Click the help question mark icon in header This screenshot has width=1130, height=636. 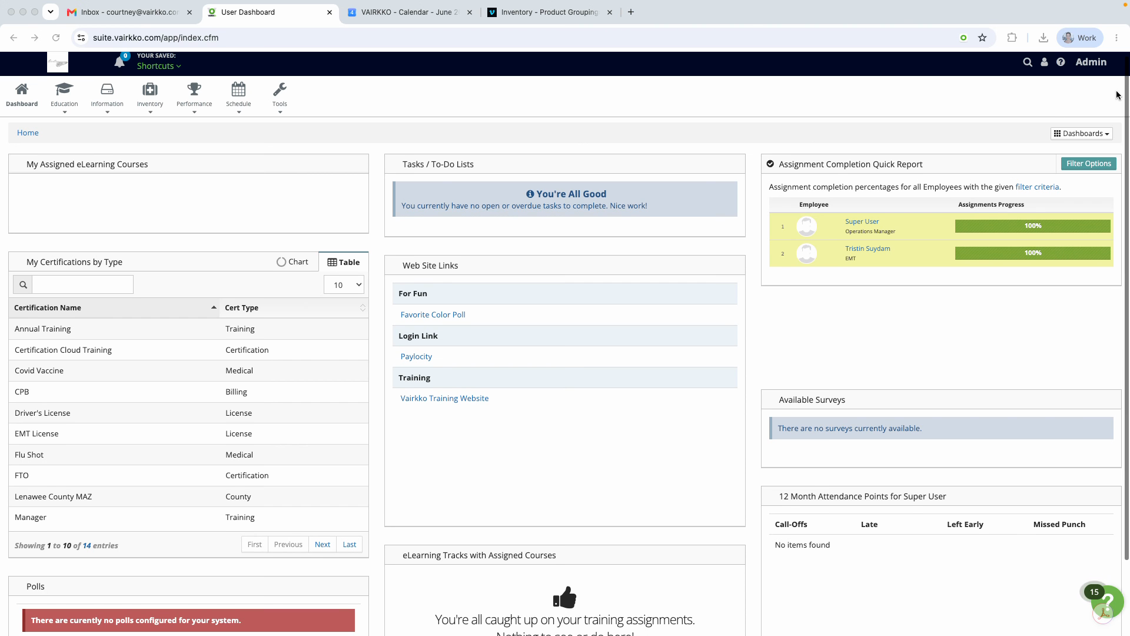pyautogui.click(x=1061, y=62)
